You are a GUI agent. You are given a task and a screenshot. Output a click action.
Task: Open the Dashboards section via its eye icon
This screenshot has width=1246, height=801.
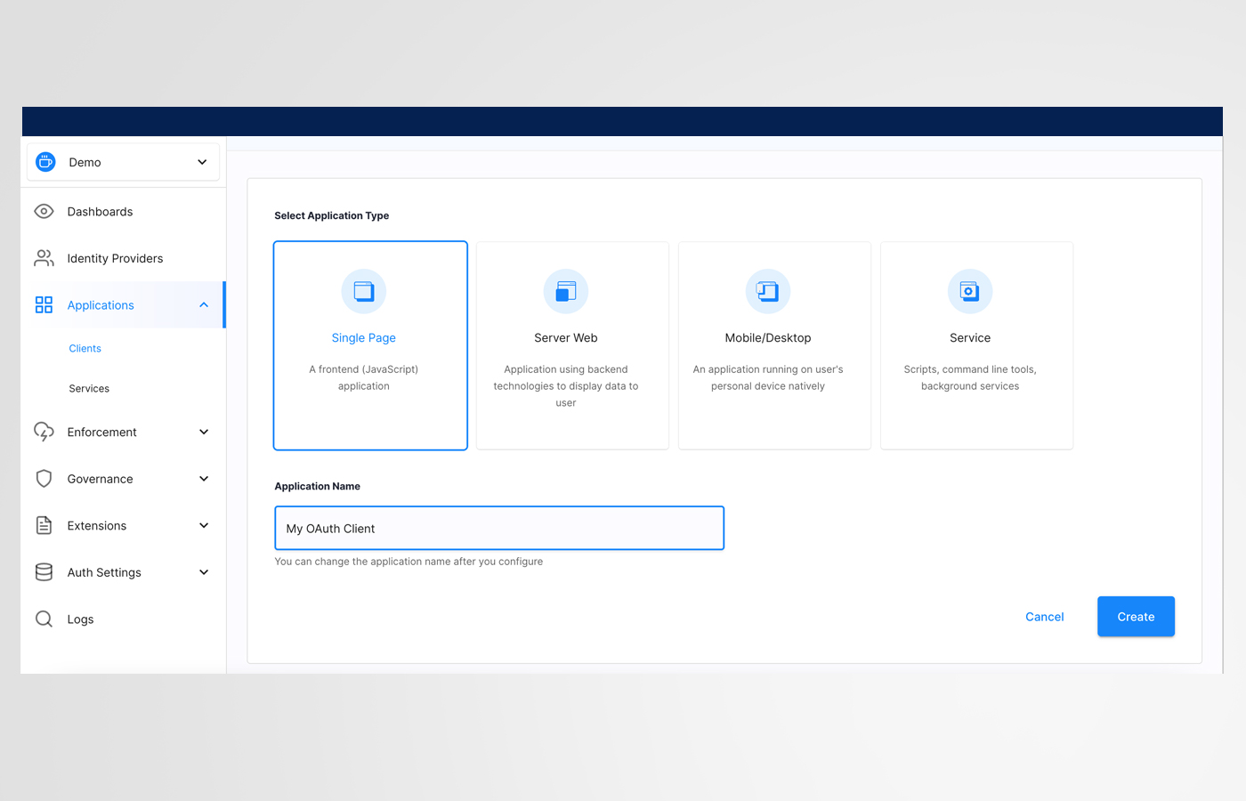pyautogui.click(x=44, y=211)
